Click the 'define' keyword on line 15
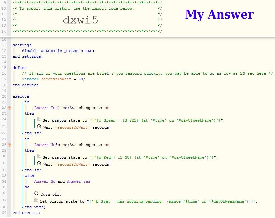The width and height of the screenshot is (275, 218). pyautogui.click(x=20, y=68)
